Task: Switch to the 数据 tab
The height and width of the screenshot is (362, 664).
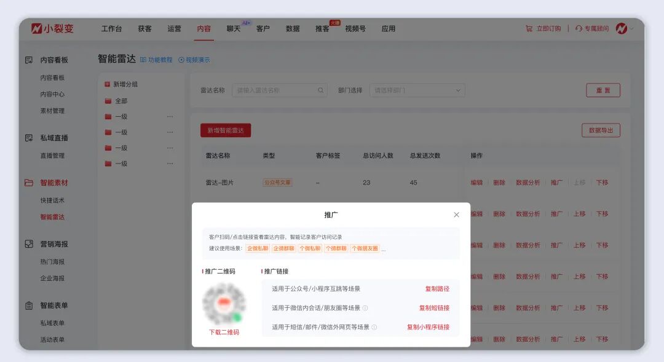Action: tap(293, 28)
